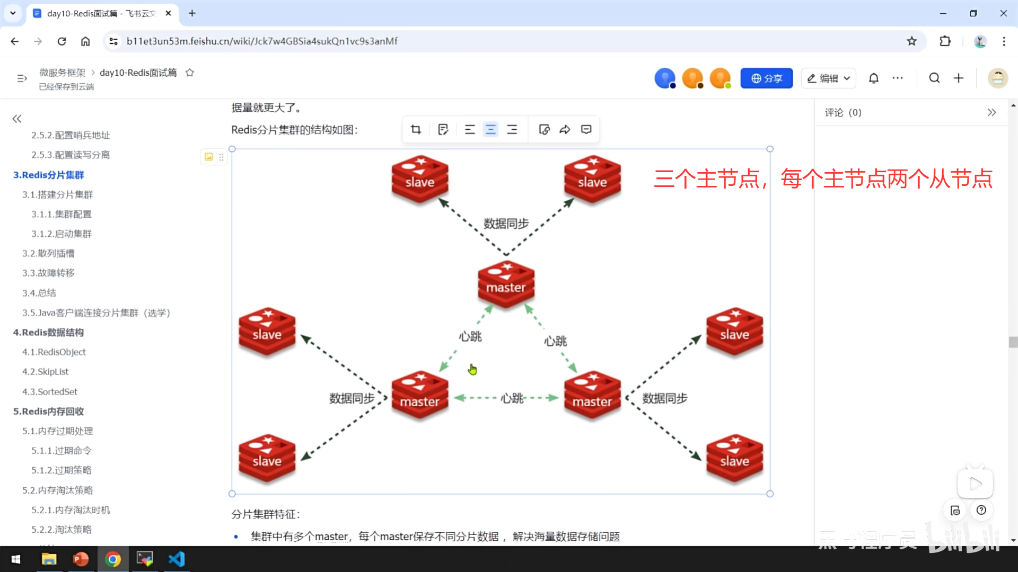Screen dimensions: 1018x572
Task: Expand the left navigation menu icon
Action: pyautogui.click(x=22, y=78)
